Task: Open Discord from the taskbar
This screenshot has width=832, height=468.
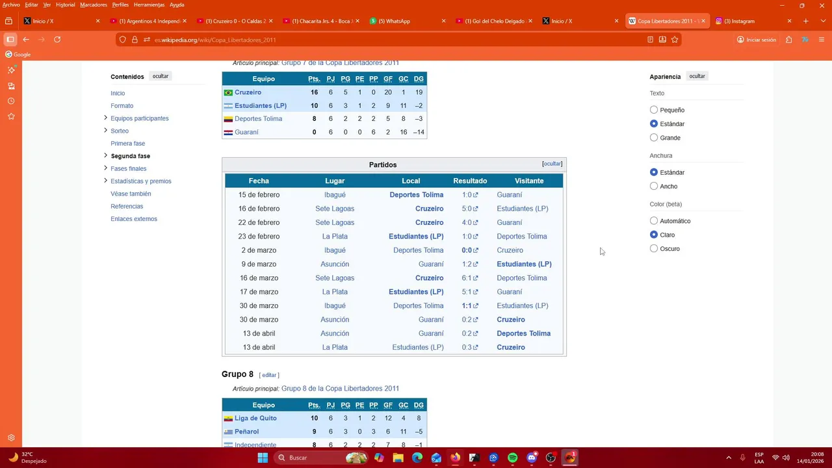Action: pyautogui.click(x=532, y=458)
